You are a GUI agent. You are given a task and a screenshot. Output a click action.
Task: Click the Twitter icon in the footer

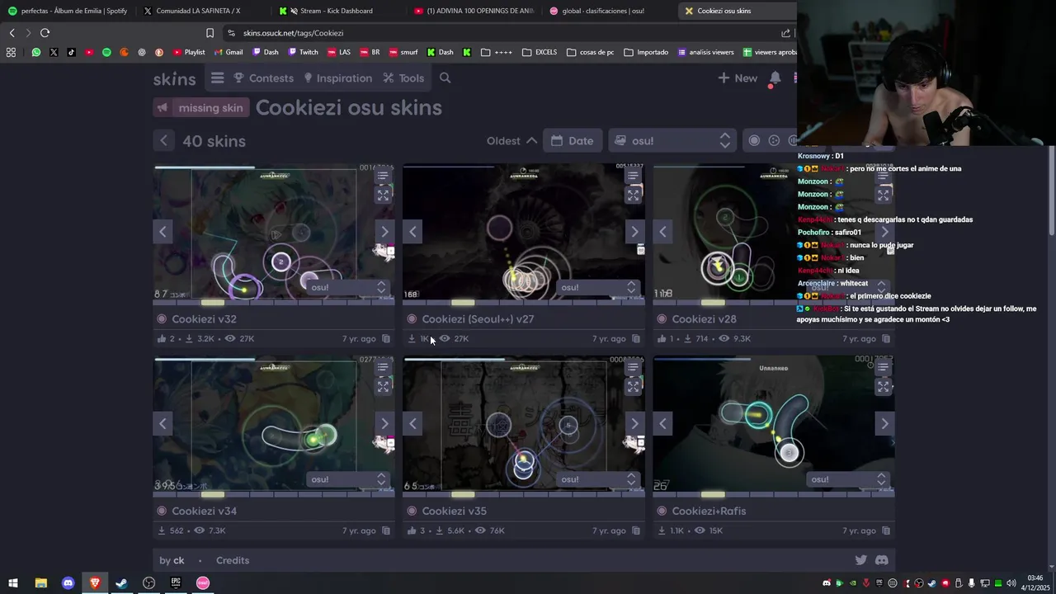point(861,560)
